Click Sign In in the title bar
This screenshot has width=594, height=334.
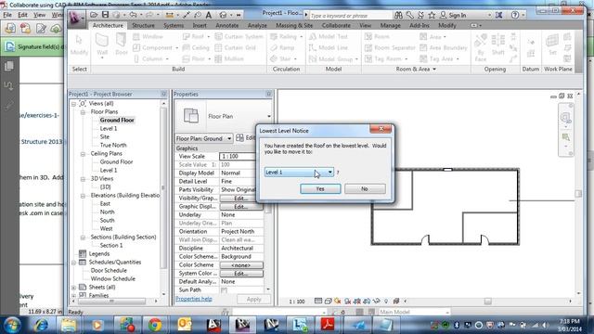coord(453,15)
